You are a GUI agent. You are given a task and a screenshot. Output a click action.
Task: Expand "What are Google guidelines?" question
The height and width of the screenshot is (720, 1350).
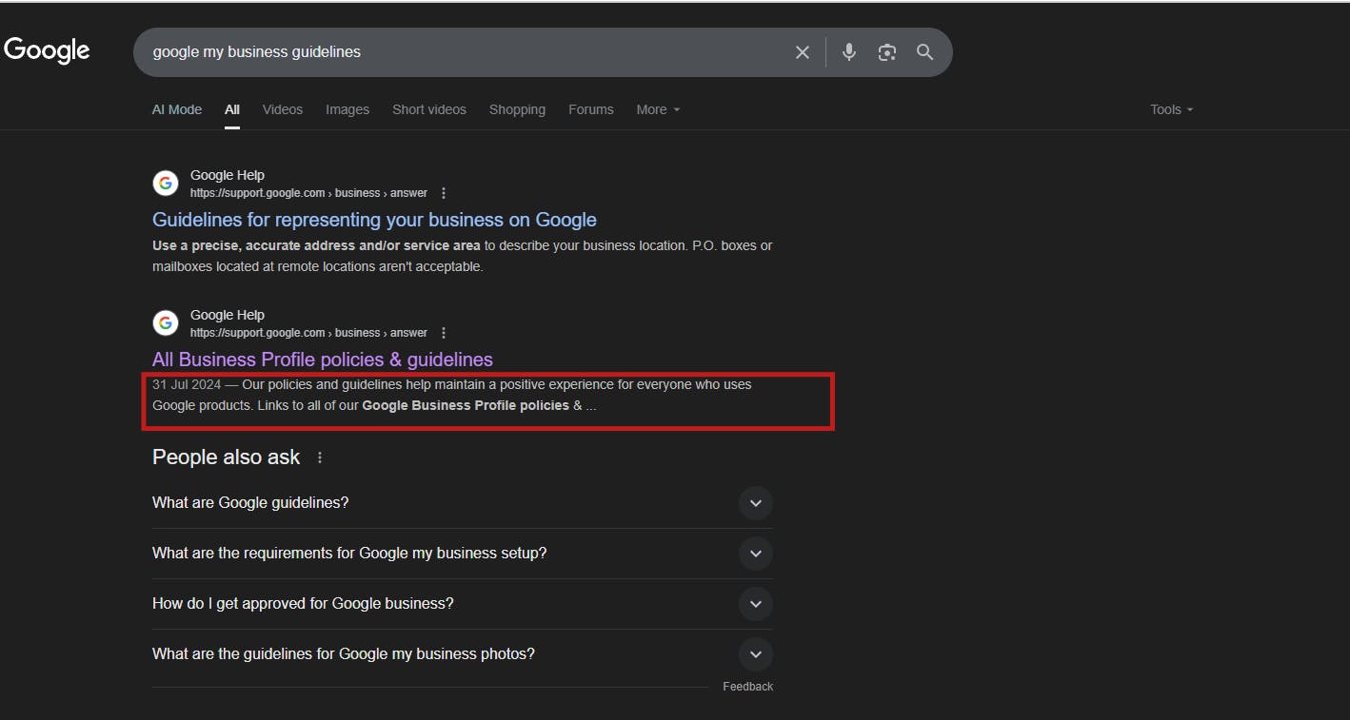(x=755, y=503)
